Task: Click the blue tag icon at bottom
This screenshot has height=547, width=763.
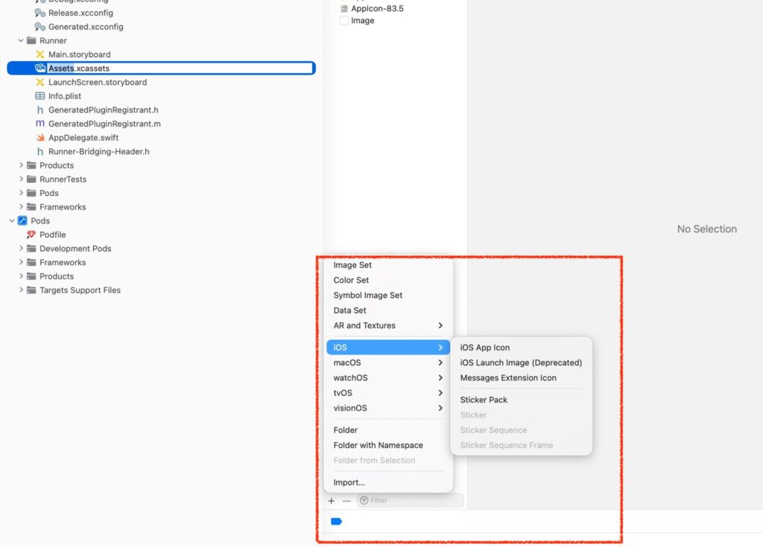Action: coord(336,522)
